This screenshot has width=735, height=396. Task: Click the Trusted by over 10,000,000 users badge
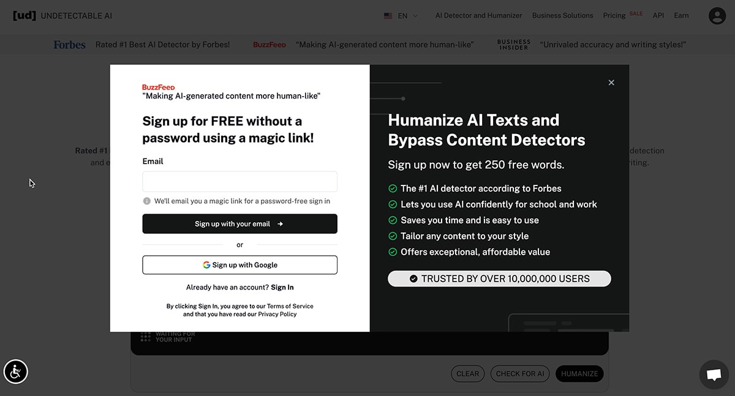point(499,278)
